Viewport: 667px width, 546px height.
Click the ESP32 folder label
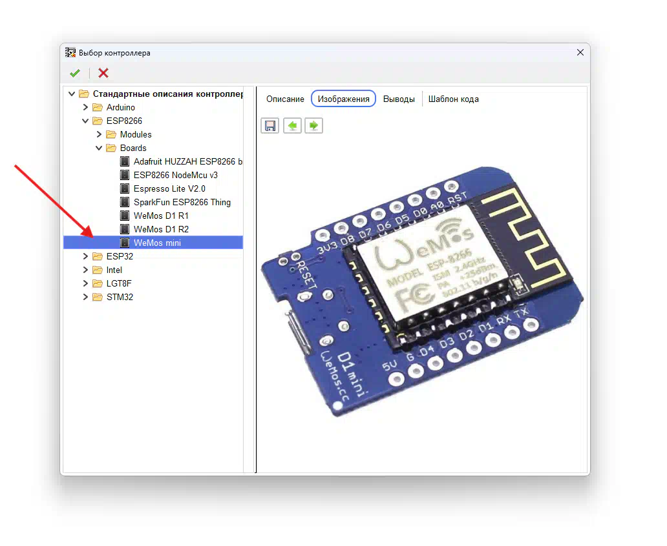(x=120, y=256)
